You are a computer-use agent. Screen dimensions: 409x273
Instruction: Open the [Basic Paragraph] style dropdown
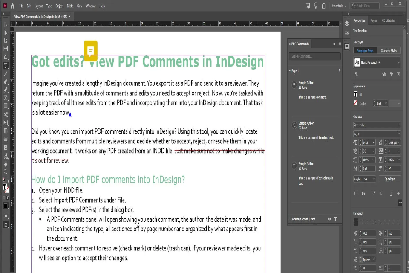pos(398,62)
